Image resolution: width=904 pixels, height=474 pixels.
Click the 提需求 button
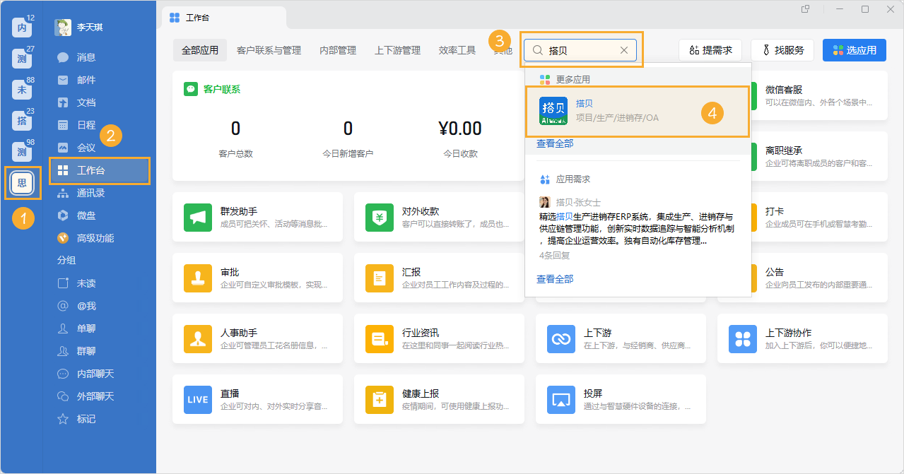coord(710,49)
